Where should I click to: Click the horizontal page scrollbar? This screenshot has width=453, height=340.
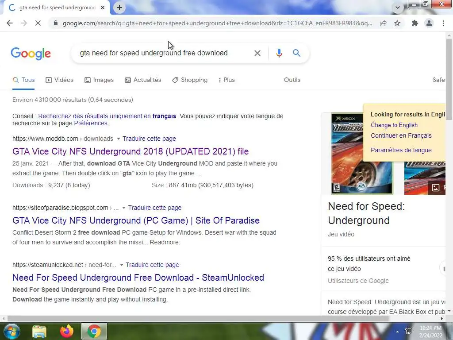(x=198, y=319)
